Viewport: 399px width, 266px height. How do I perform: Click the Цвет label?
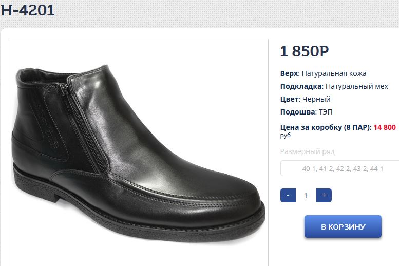click(289, 99)
